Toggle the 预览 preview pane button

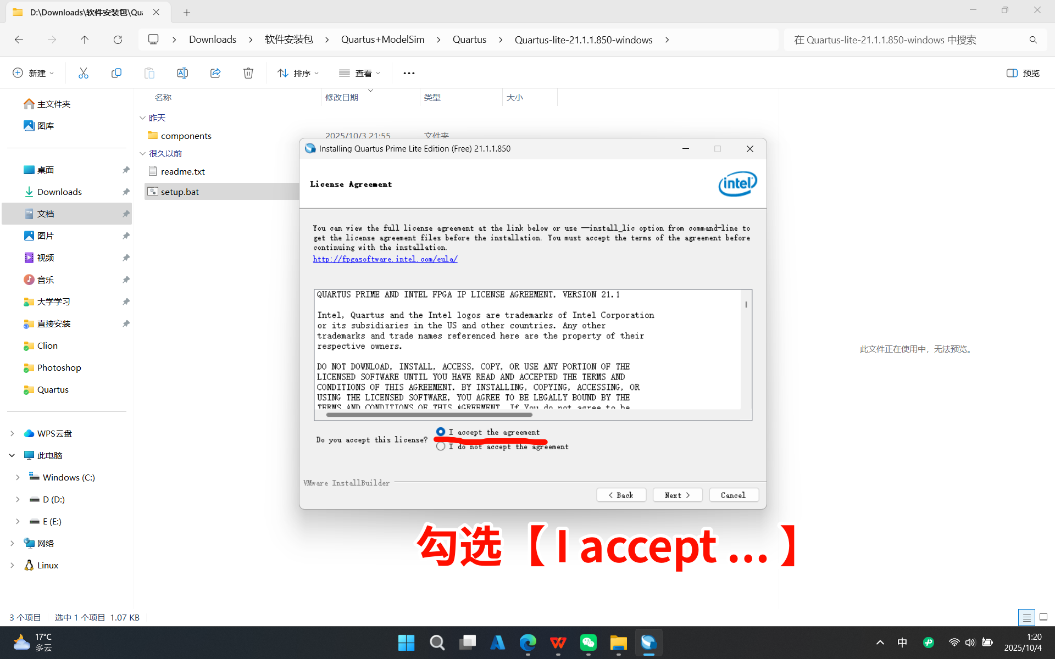coord(1023,73)
